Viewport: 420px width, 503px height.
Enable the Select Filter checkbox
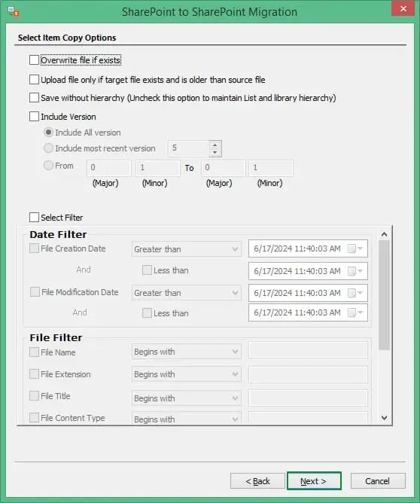tap(34, 217)
